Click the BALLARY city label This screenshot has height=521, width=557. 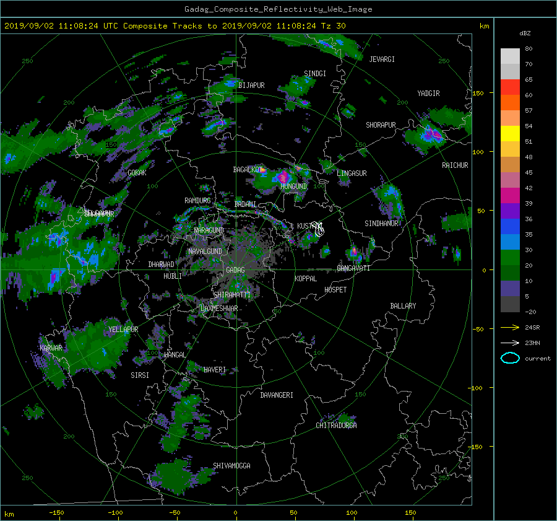coord(403,306)
